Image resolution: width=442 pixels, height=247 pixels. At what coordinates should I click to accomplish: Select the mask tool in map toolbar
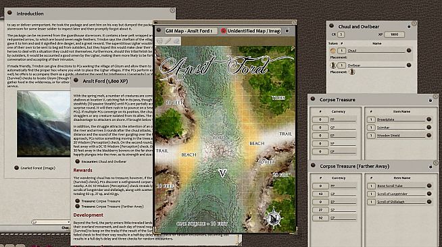[159, 41]
